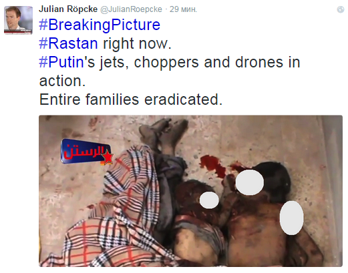Click the tweet text 'Entire families eradicated.'
348x273 pixels.
point(131,99)
